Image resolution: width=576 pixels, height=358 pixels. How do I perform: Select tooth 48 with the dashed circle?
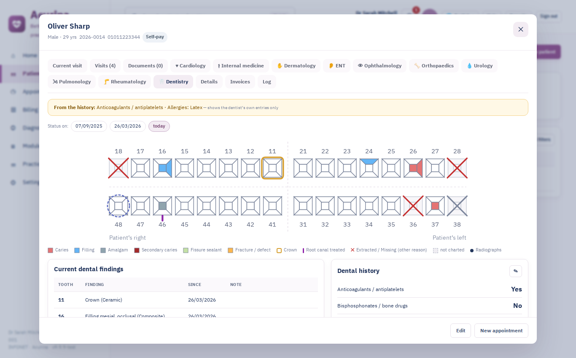[x=118, y=206]
